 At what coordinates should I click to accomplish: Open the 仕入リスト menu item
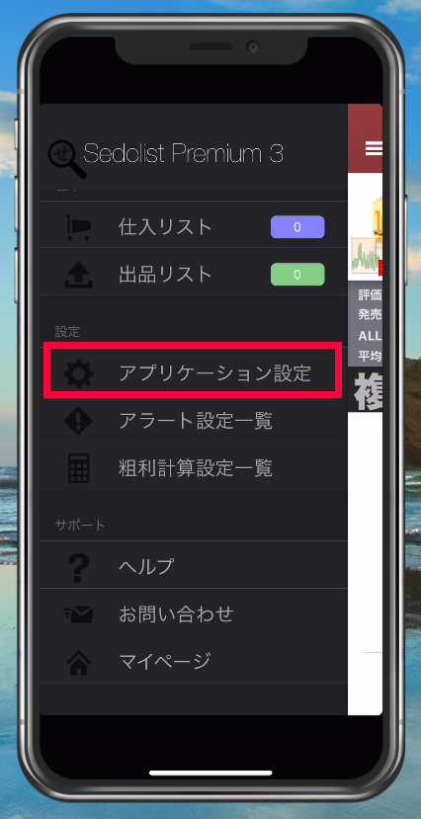point(194,227)
